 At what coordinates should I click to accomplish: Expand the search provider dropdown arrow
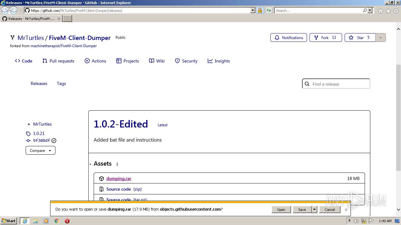(370, 11)
